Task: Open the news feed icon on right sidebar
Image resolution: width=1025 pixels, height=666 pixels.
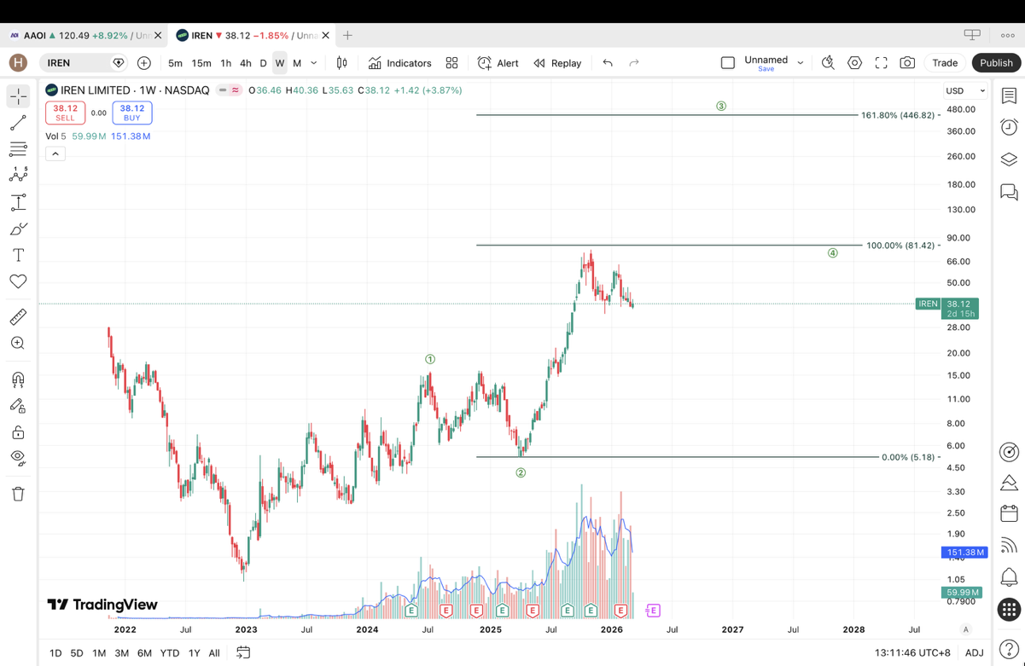Action: 1009,546
